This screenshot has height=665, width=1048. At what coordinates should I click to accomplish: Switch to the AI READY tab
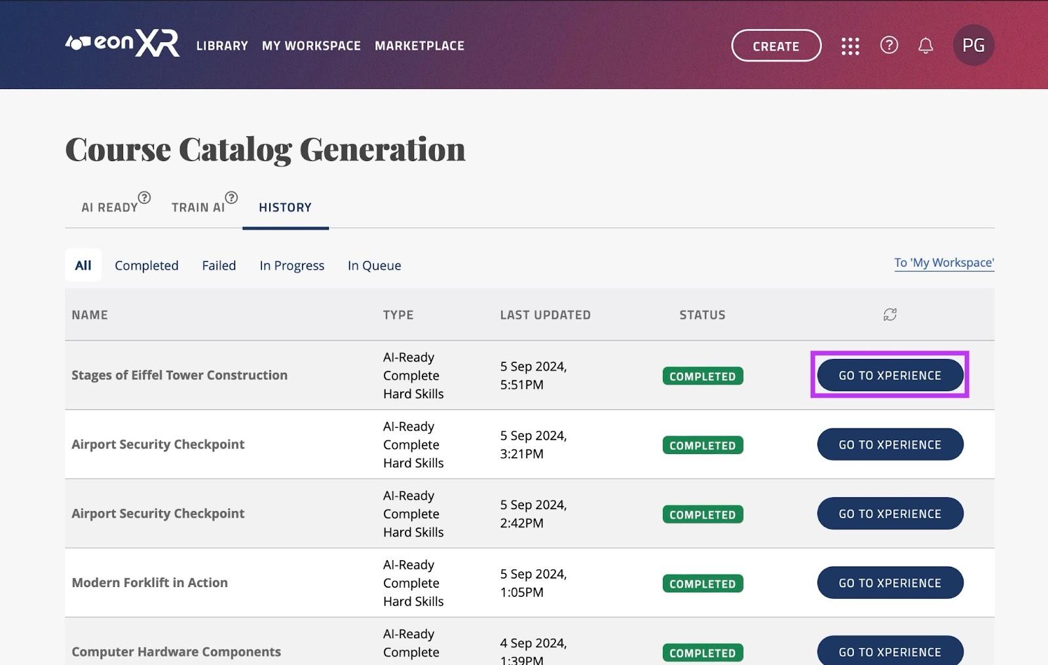tap(109, 208)
